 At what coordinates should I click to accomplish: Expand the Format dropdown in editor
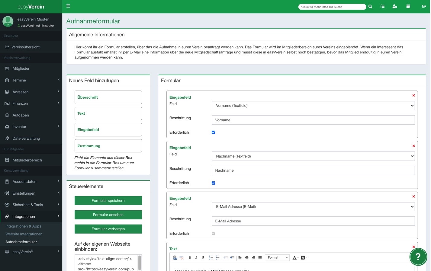coord(277,258)
